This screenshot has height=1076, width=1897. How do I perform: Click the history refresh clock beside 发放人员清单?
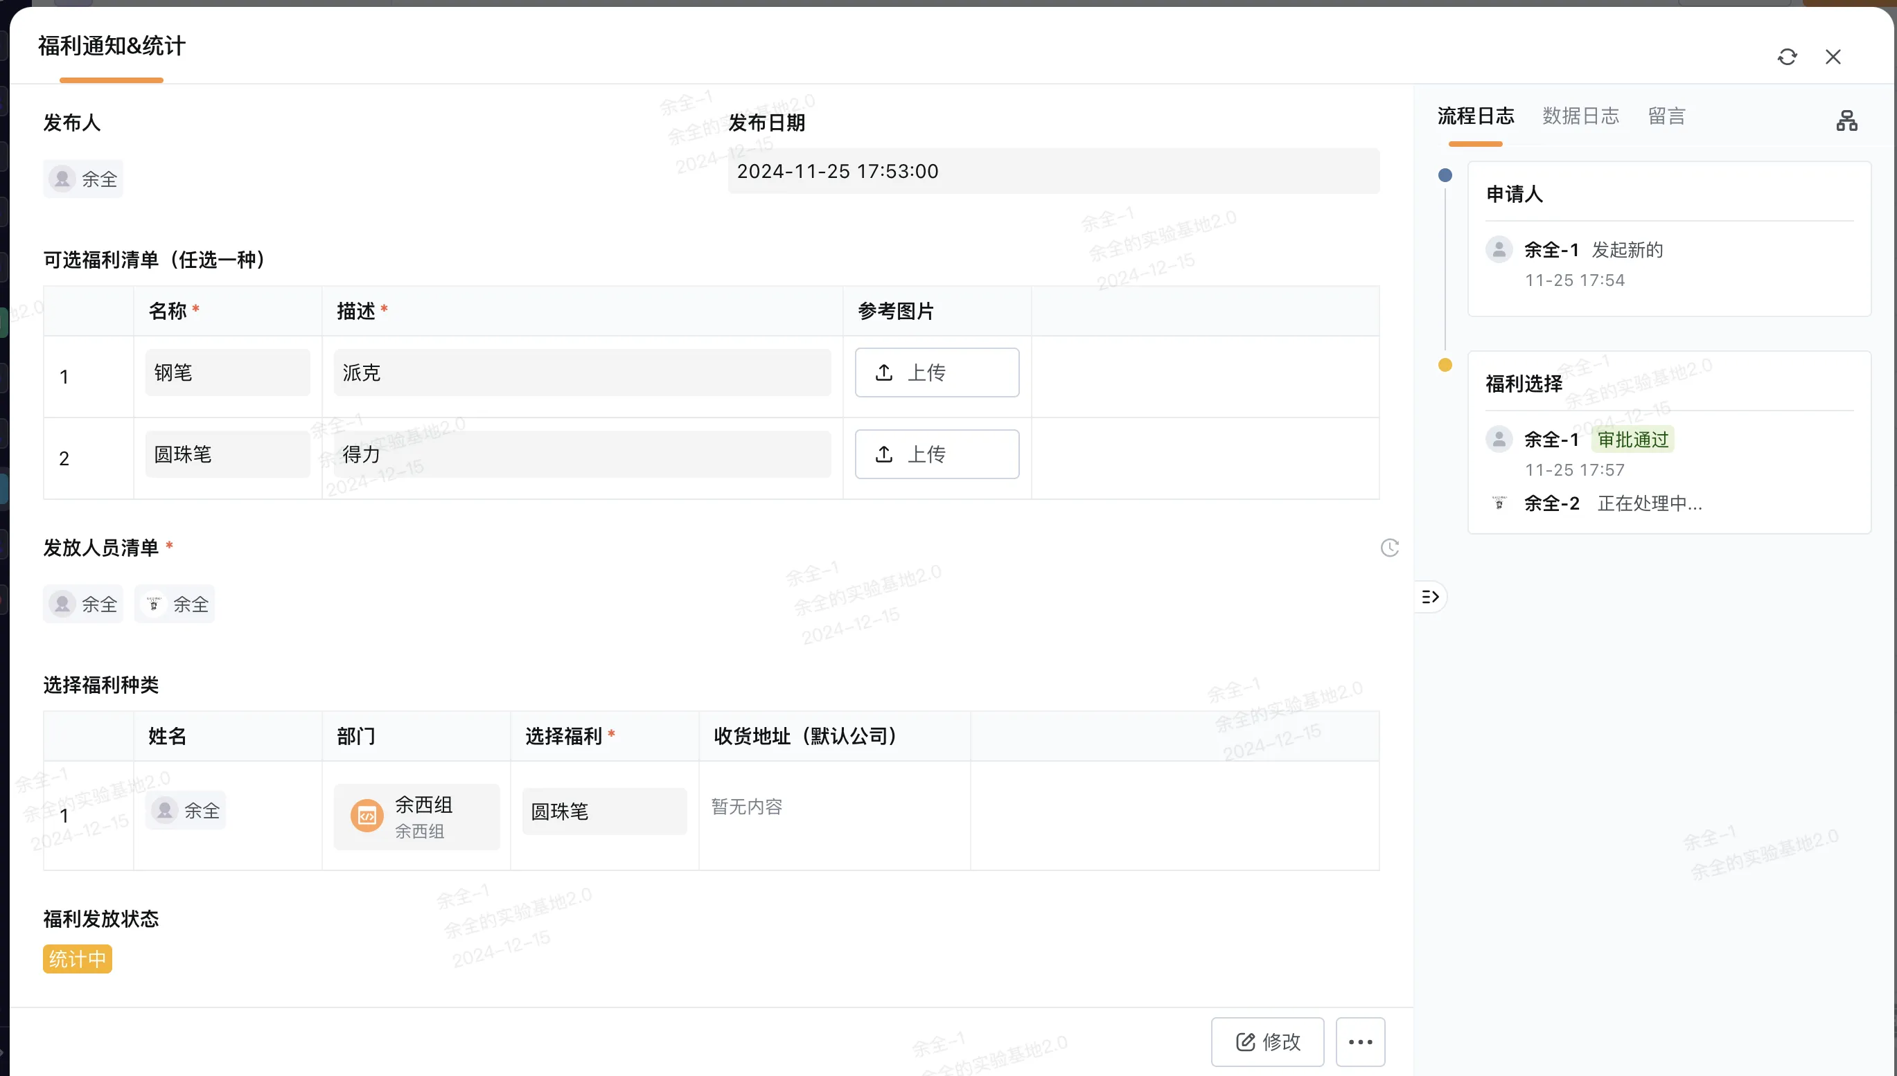pyautogui.click(x=1390, y=548)
